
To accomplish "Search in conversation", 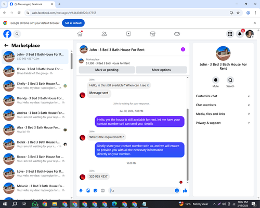I will (x=230, y=80).
